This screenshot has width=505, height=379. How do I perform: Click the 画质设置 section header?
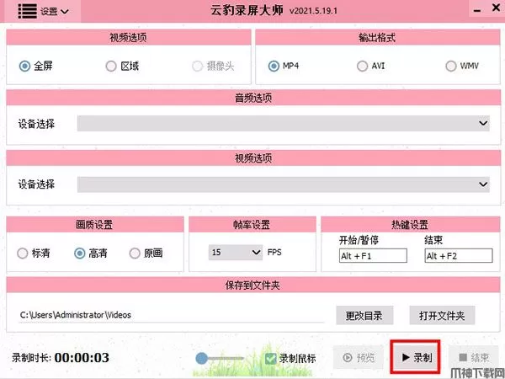95,225
